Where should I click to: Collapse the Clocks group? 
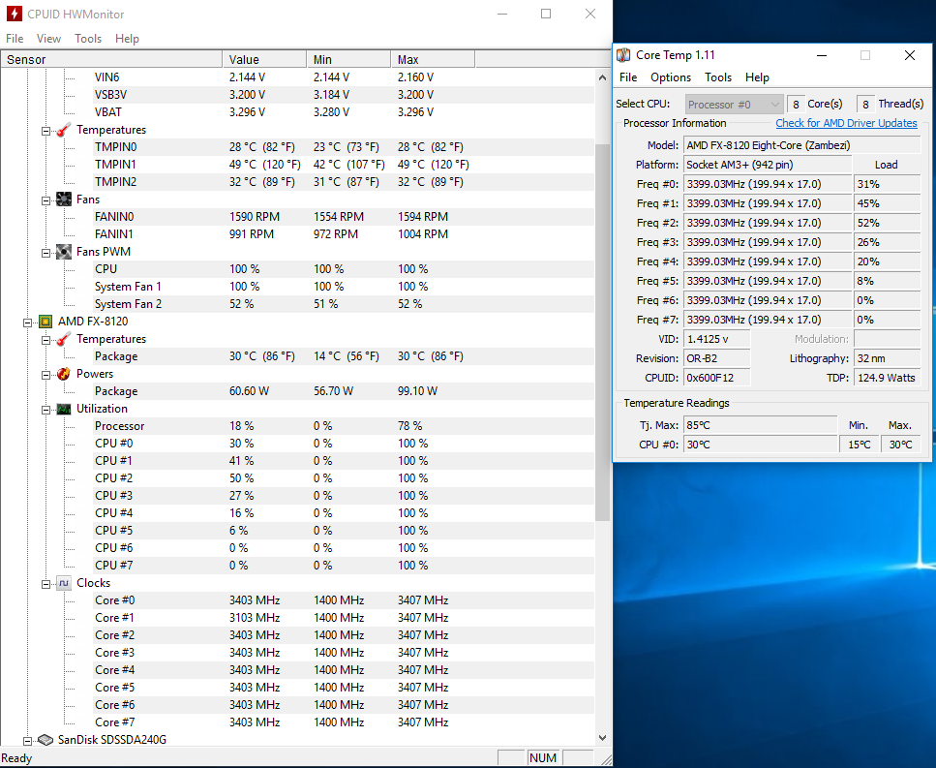(x=45, y=584)
